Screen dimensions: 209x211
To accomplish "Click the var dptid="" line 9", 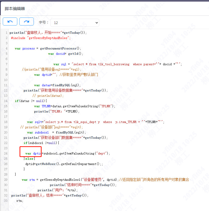I will pyautogui.click(x=66, y=75).
